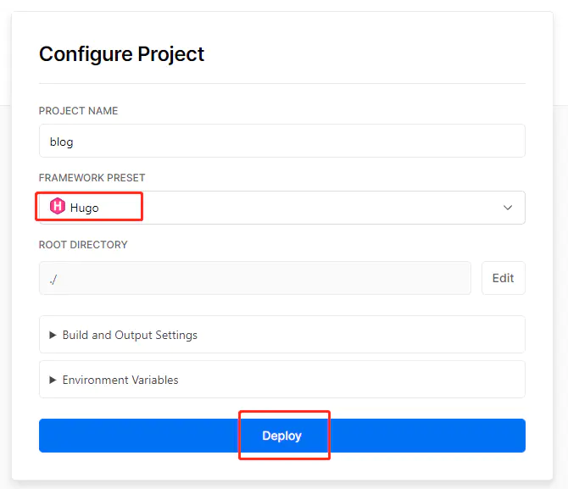568x489 pixels.
Task: Click the "blog" text in project name
Action: pyautogui.click(x=61, y=142)
